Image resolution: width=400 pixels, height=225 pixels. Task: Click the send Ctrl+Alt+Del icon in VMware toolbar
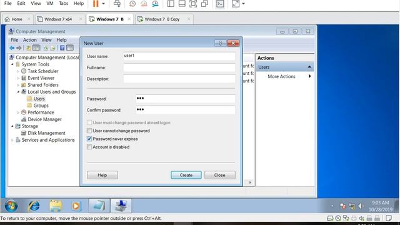117,4
